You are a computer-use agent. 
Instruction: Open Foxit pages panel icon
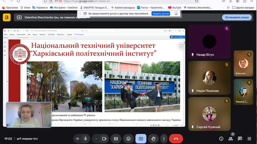(5, 47)
